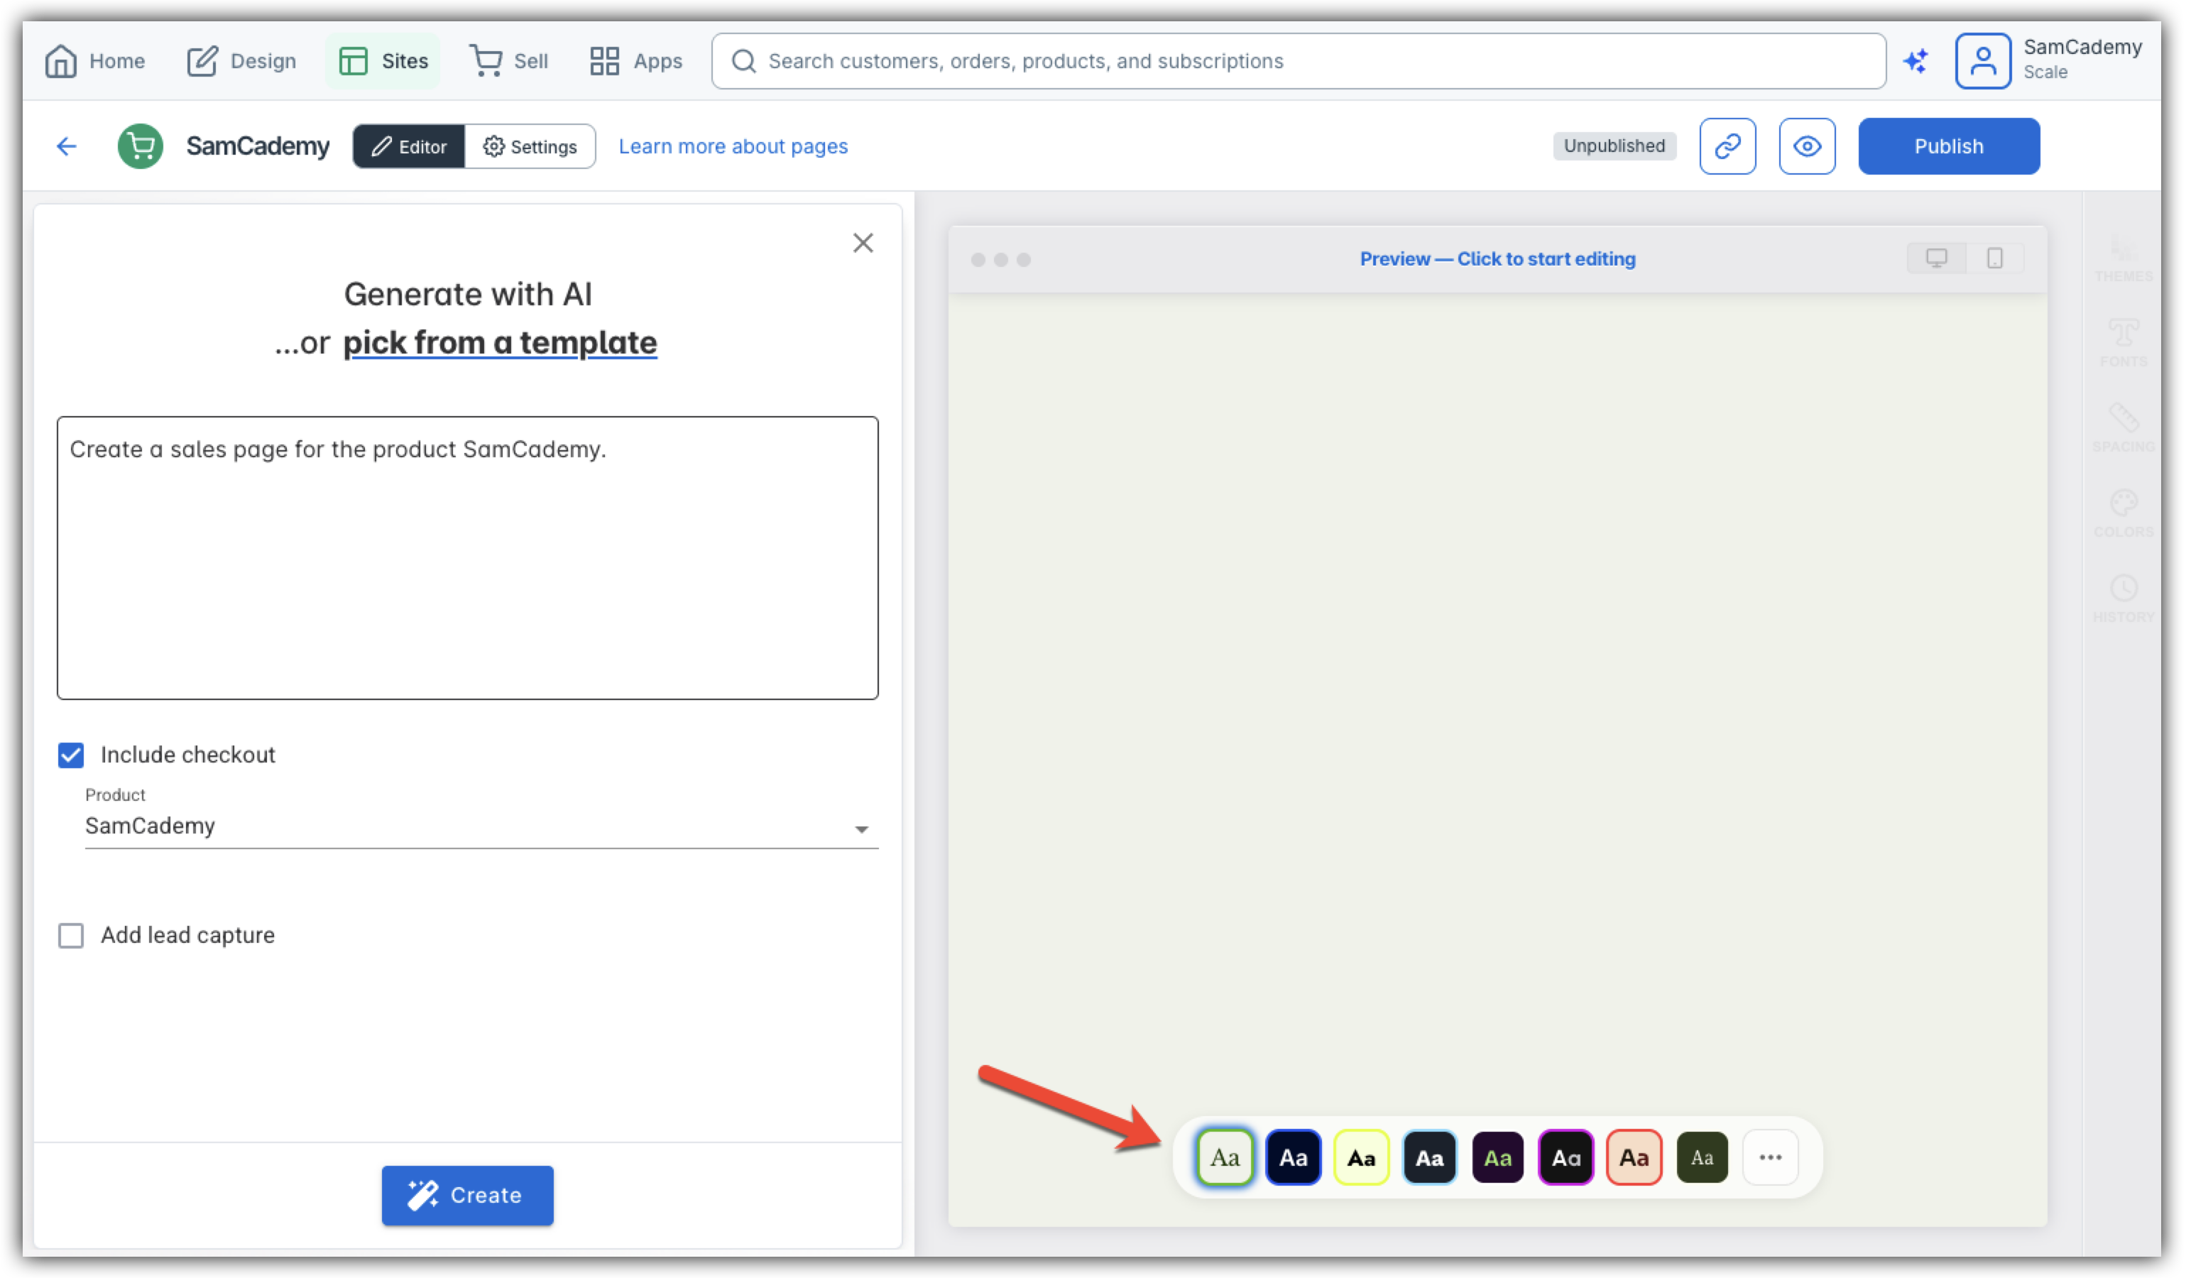Close the Generate with AI panel
The image size is (2191, 1278).
click(863, 243)
